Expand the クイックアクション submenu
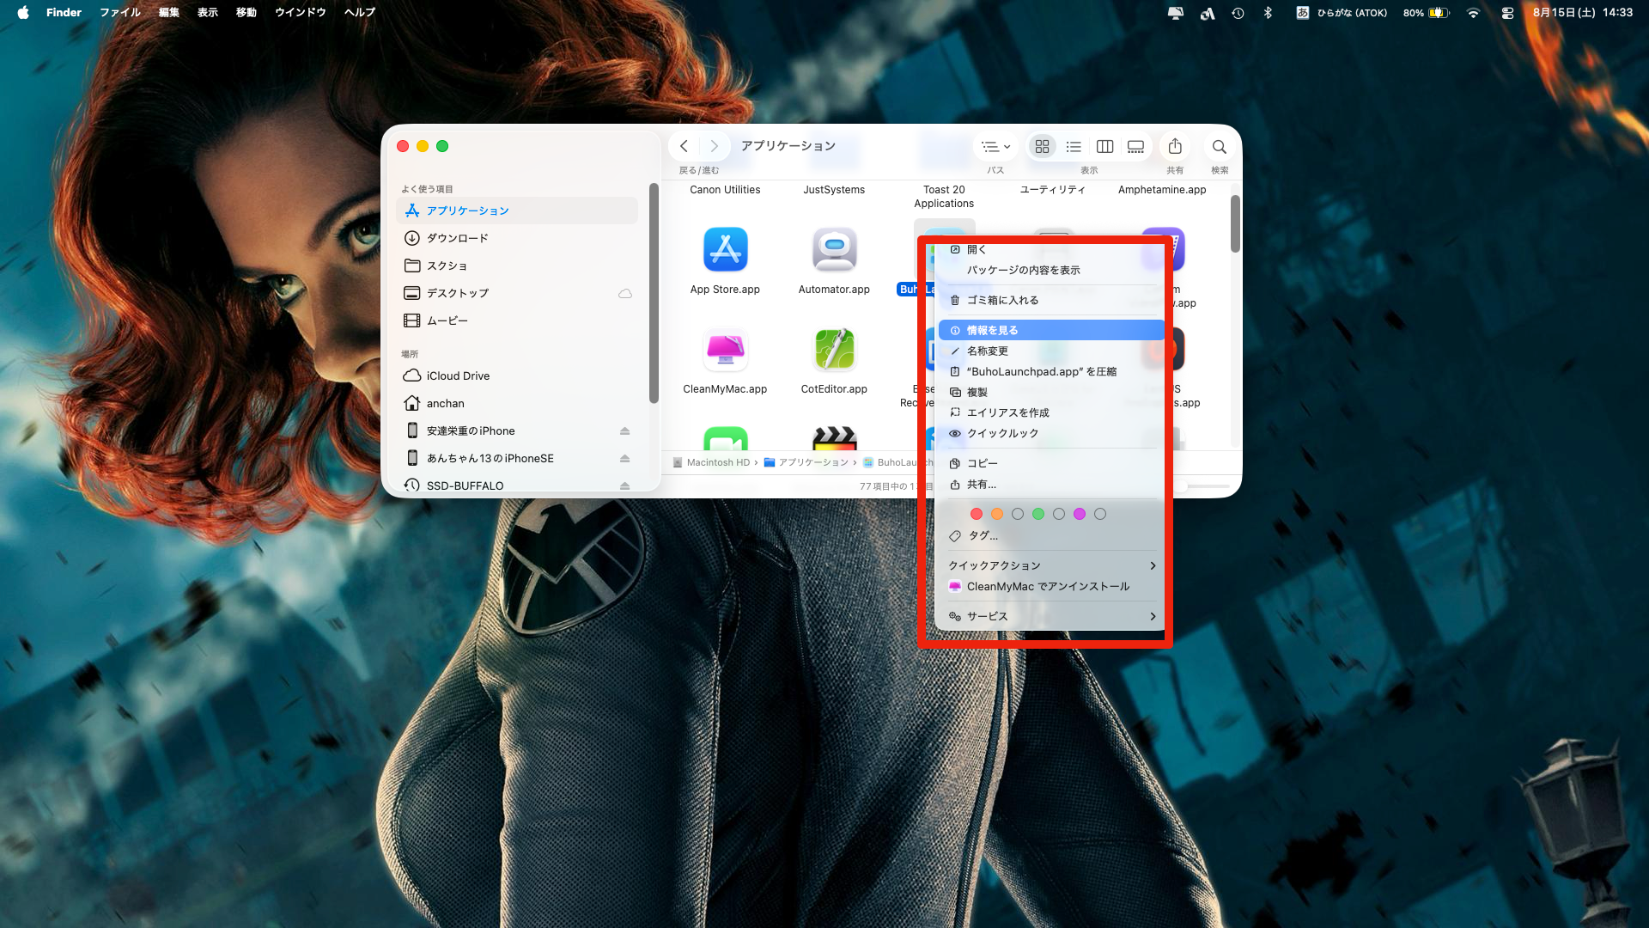The width and height of the screenshot is (1649, 928). pos(1052,565)
